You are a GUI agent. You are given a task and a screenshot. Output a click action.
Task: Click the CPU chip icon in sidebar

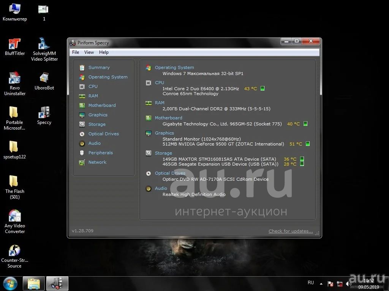[82, 87]
